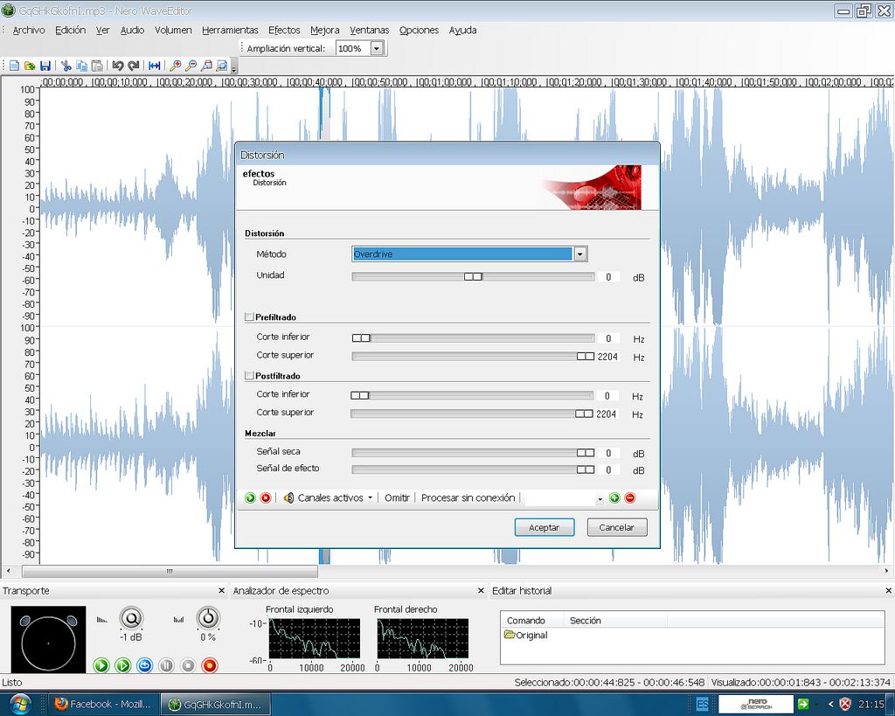
Task: Click the Nero Search box in taskbar
Action: tap(756, 704)
